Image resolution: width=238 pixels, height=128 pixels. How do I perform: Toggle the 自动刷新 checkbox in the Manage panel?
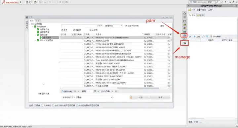(211, 37)
